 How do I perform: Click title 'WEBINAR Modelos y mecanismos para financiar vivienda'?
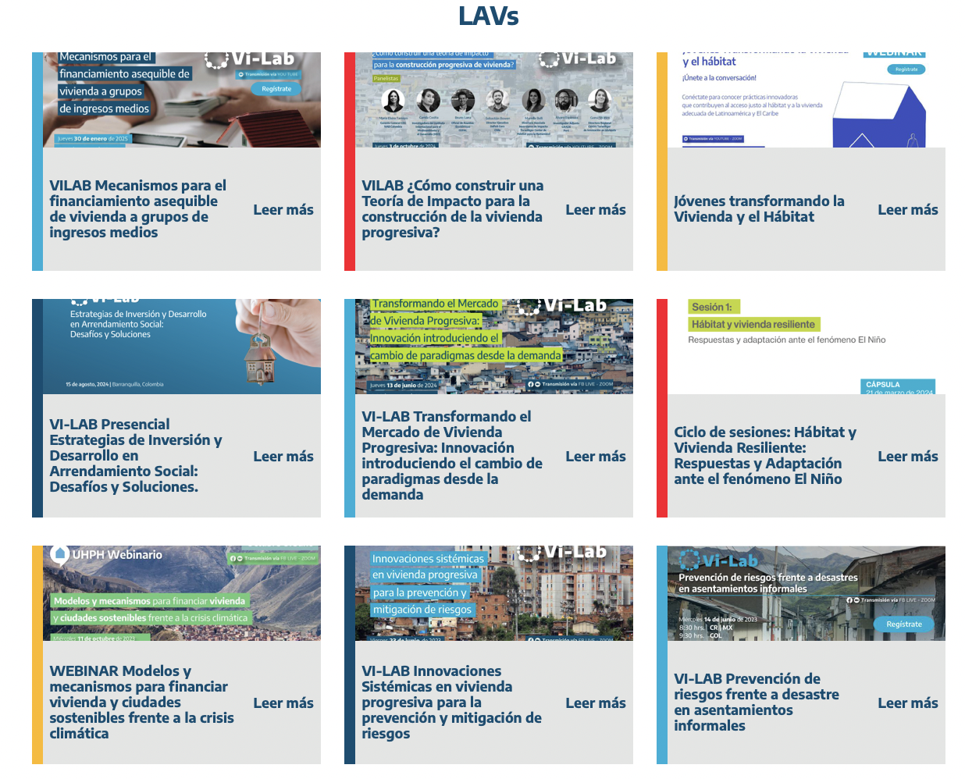point(141,702)
